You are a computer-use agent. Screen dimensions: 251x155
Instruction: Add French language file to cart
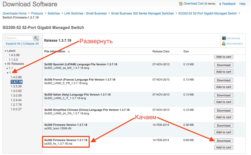(223, 87)
